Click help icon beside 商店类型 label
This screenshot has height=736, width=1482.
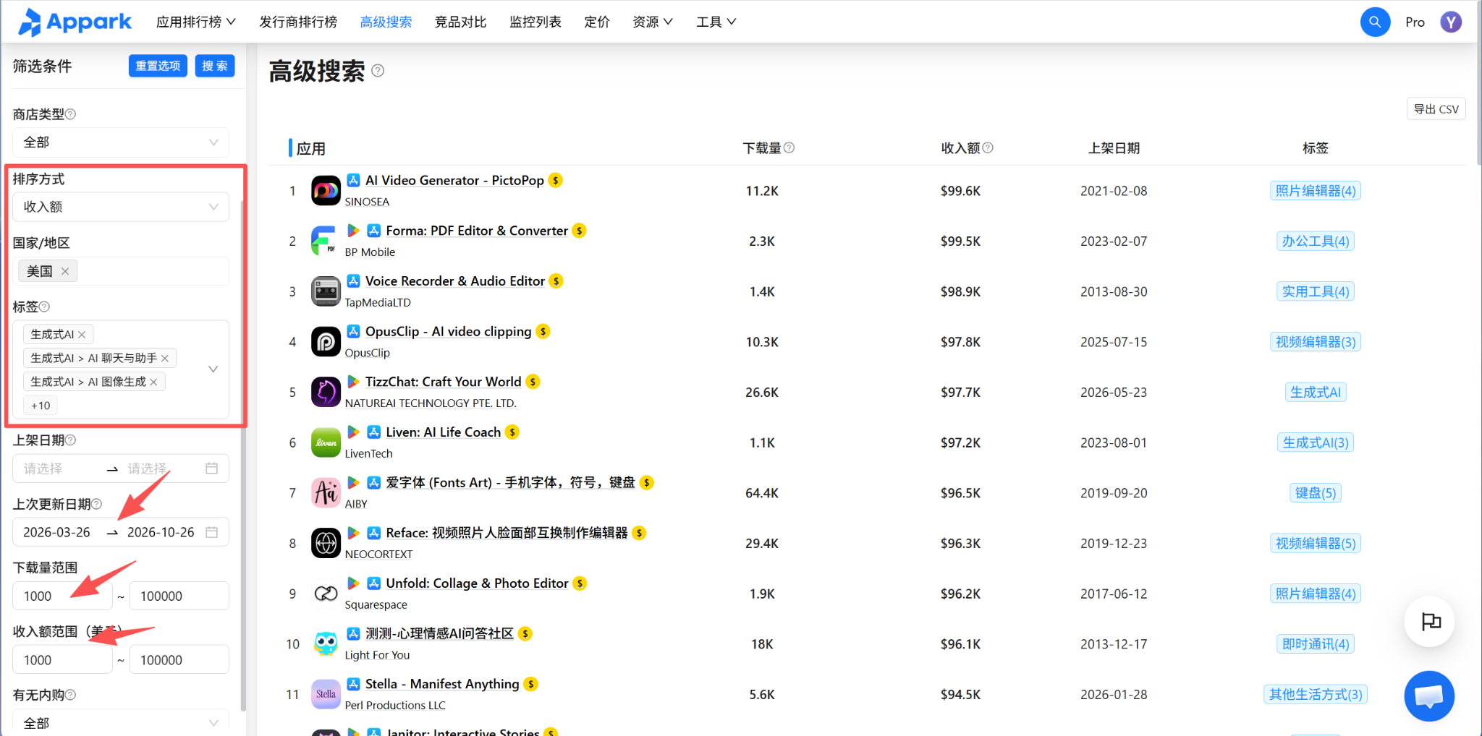71,114
